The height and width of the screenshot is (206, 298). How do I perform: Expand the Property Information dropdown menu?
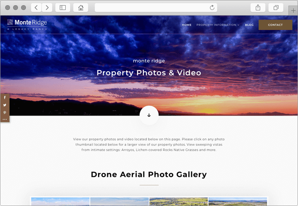pos(218,25)
